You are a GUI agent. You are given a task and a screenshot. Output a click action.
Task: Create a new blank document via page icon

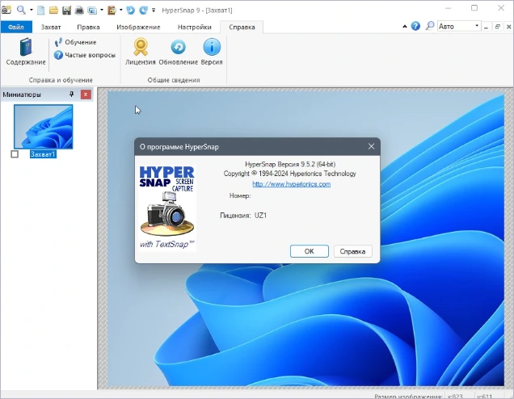click(41, 10)
